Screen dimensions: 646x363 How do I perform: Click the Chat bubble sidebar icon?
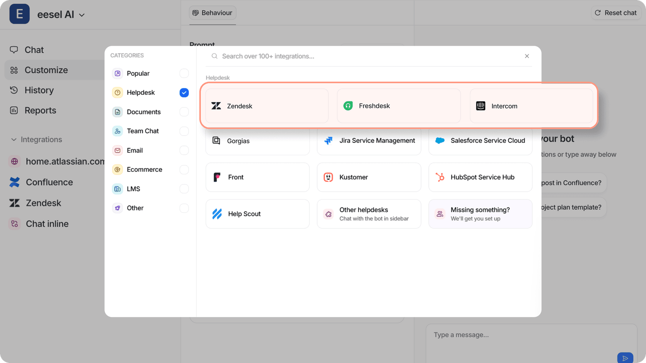click(x=14, y=50)
